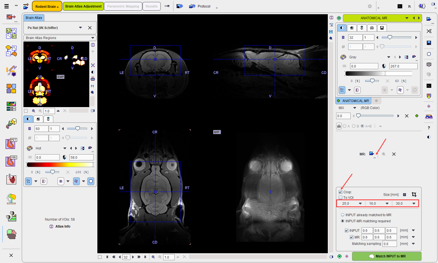Click the close X icon in right sidebar
Image resolution: width=438 pixels, height=263 pixels.
click(429, 31)
